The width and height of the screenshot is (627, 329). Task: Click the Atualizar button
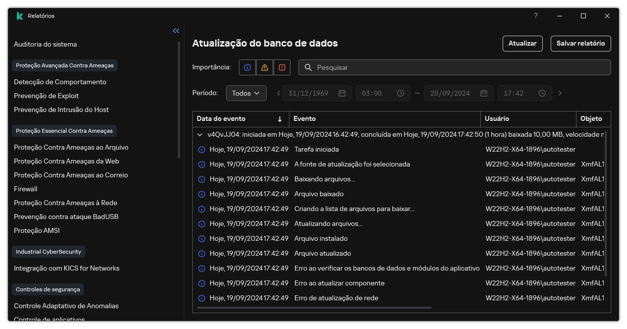(x=522, y=44)
